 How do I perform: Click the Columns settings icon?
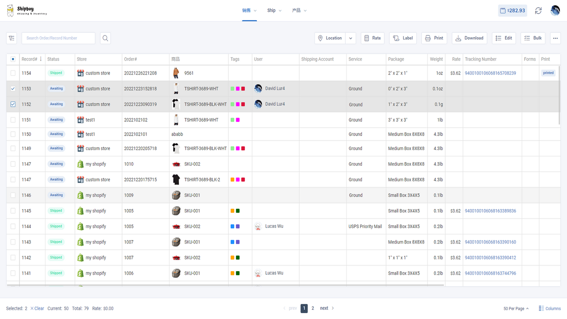point(541,308)
